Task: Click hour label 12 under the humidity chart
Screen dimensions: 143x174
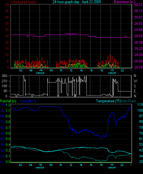Action: click(71, 165)
